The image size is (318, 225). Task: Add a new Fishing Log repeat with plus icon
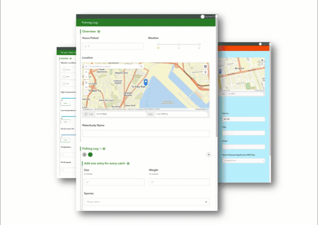click(208, 155)
